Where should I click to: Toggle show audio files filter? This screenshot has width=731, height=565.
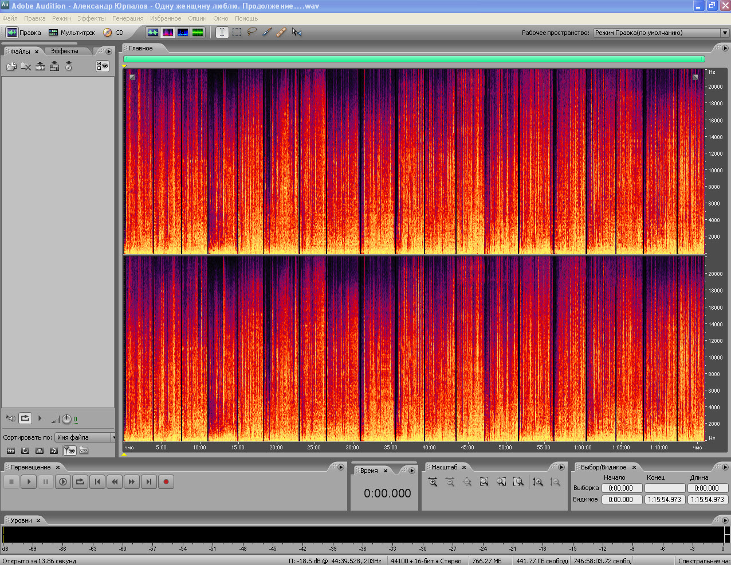tap(10, 451)
